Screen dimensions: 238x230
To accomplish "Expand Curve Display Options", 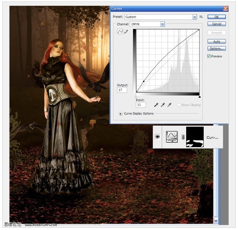I will coord(120,114).
